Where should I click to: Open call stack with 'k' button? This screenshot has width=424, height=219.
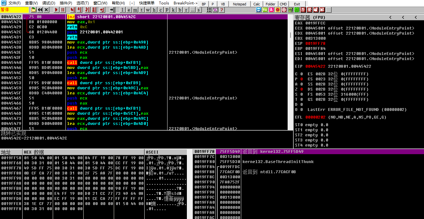pos(173,10)
